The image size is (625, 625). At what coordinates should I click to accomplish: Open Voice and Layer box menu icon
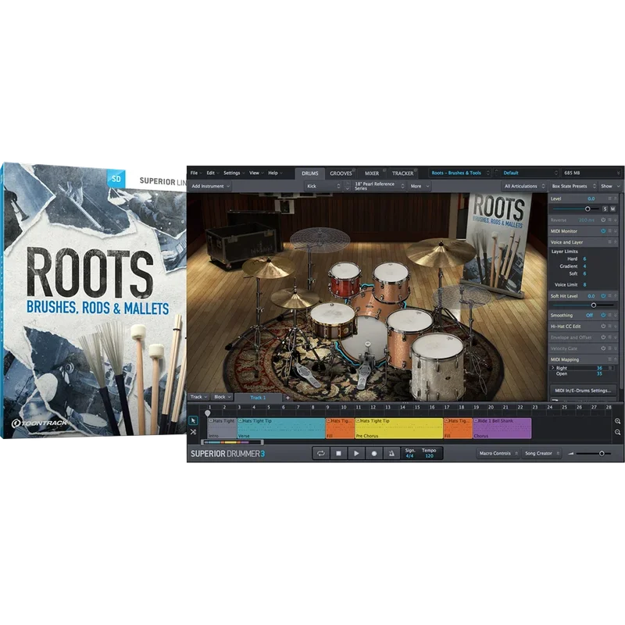pos(610,242)
